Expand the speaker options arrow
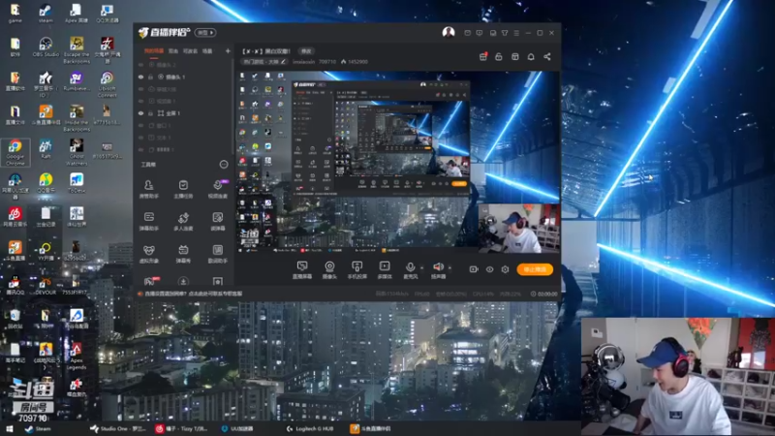The image size is (775, 436). click(449, 267)
